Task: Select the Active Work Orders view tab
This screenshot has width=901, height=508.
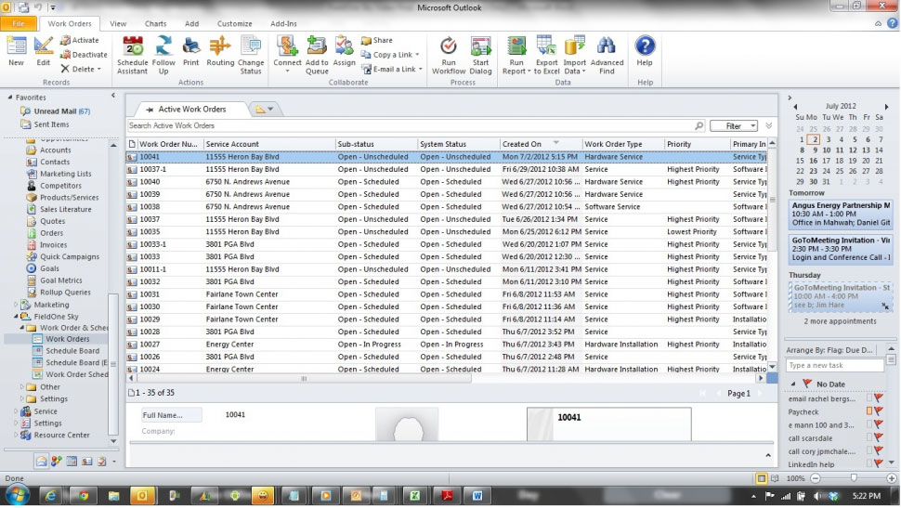Action: click(x=192, y=110)
